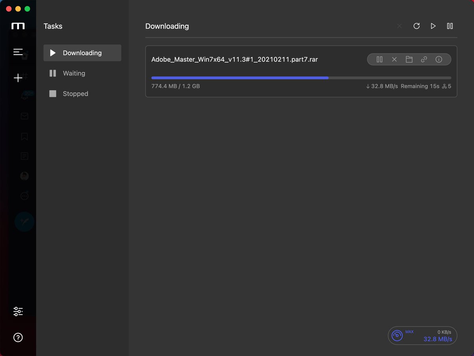This screenshot has height=356, width=474.
Task: Click the MAX label in speed widget
Action: pos(409,332)
